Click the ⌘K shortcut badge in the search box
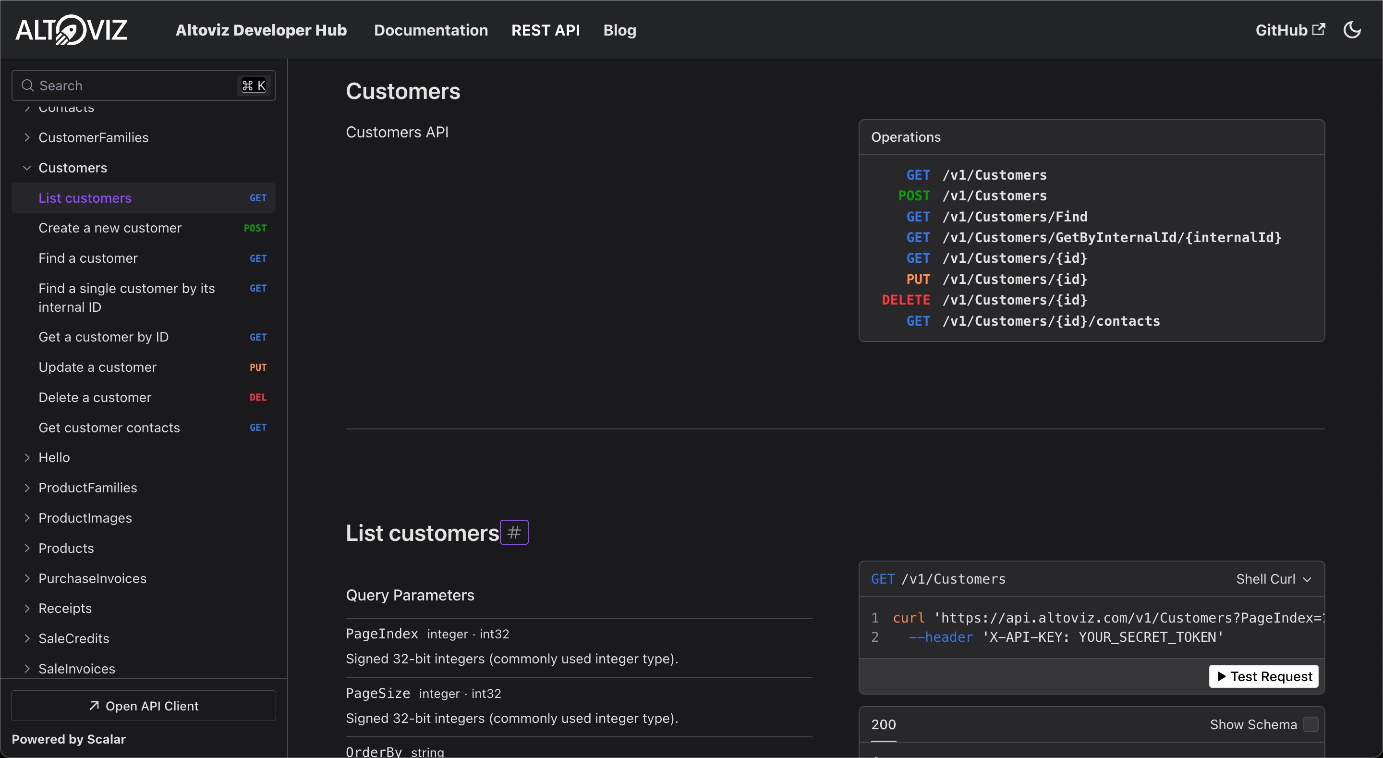The image size is (1383, 758). point(254,86)
